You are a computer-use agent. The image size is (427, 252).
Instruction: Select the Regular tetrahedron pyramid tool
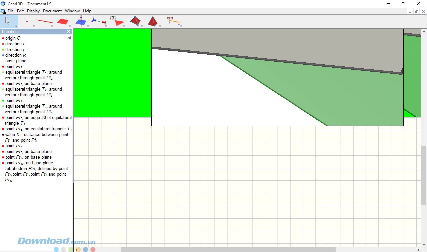[x=152, y=21]
